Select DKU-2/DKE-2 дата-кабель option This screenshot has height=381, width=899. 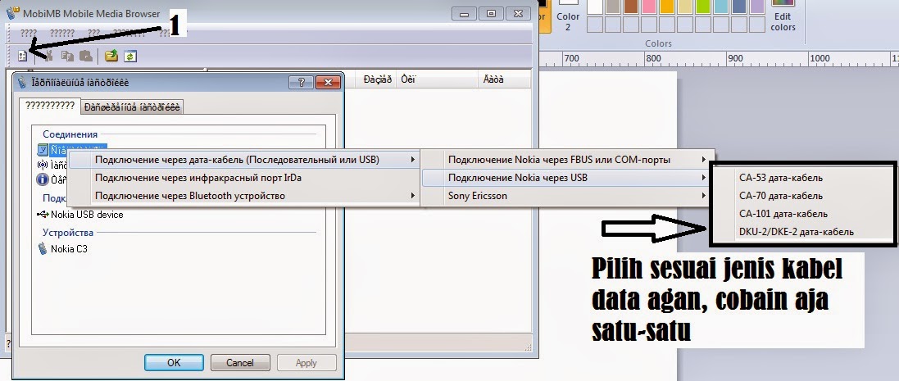pyautogui.click(x=802, y=232)
